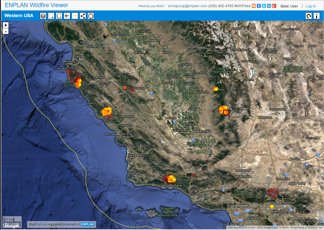Image resolution: width=324 pixels, height=230 pixels.
Task: Activate the zoom-to-box selection tool
Action: coord(51,16)
